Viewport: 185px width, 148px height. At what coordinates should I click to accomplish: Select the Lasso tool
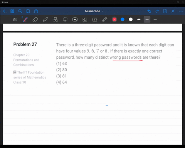(65, 20)
